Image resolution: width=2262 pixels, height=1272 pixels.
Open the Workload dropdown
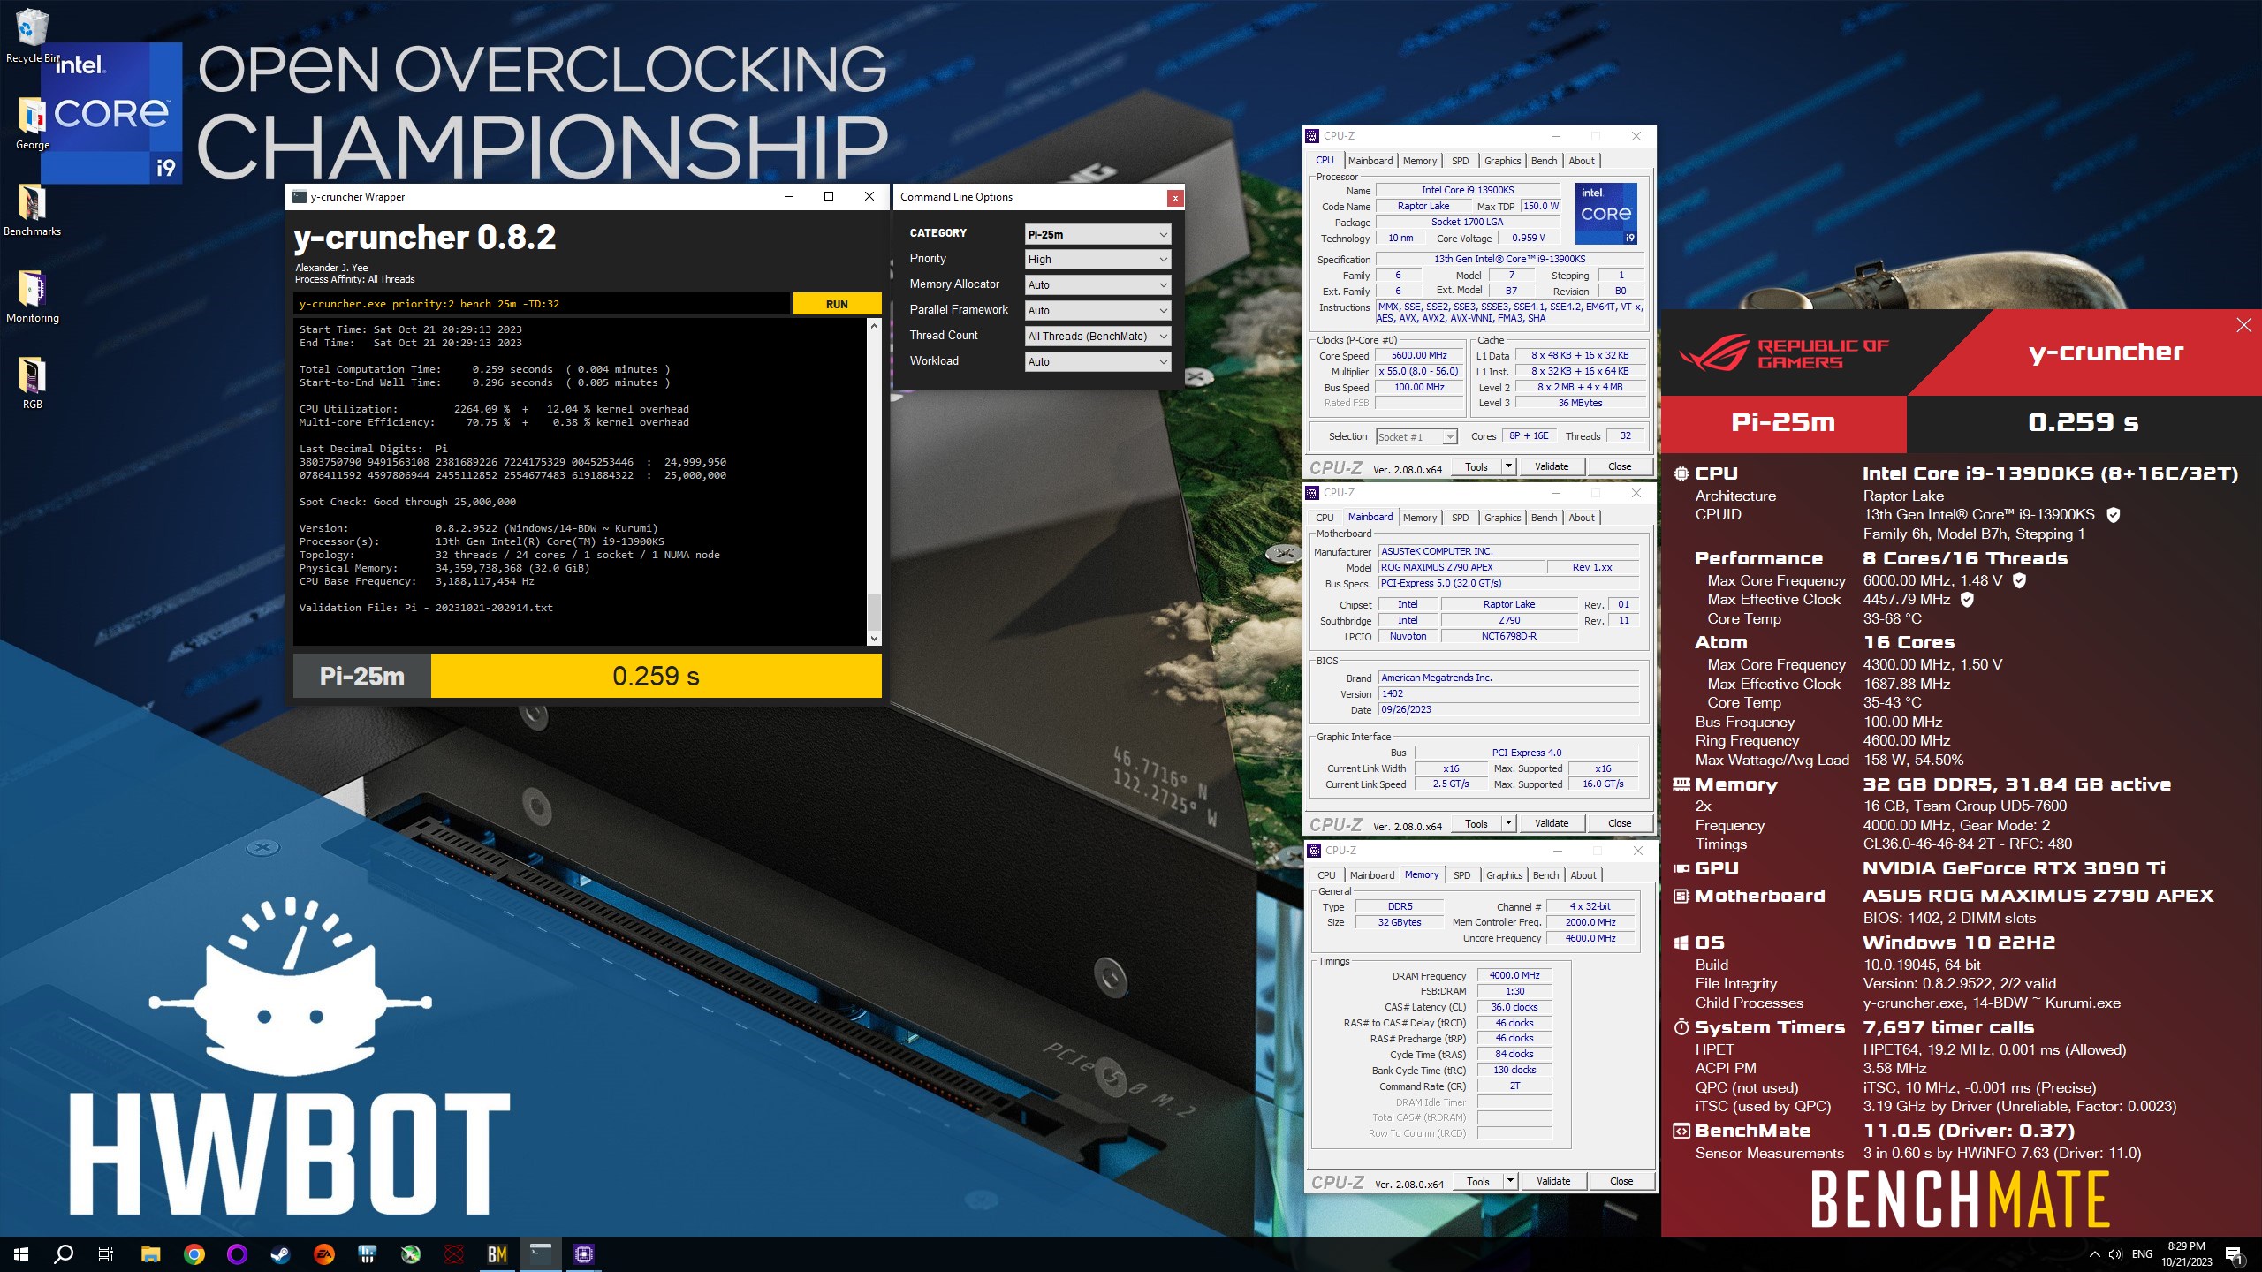1098,362
